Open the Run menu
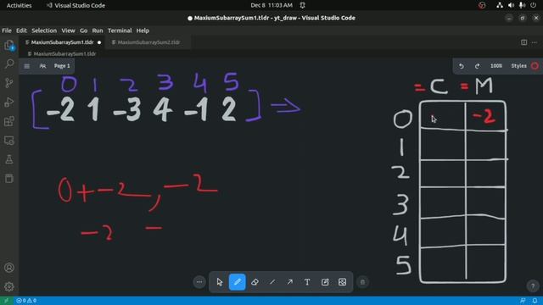The height and width of the screenshot is (305, 543). (98, 30)
